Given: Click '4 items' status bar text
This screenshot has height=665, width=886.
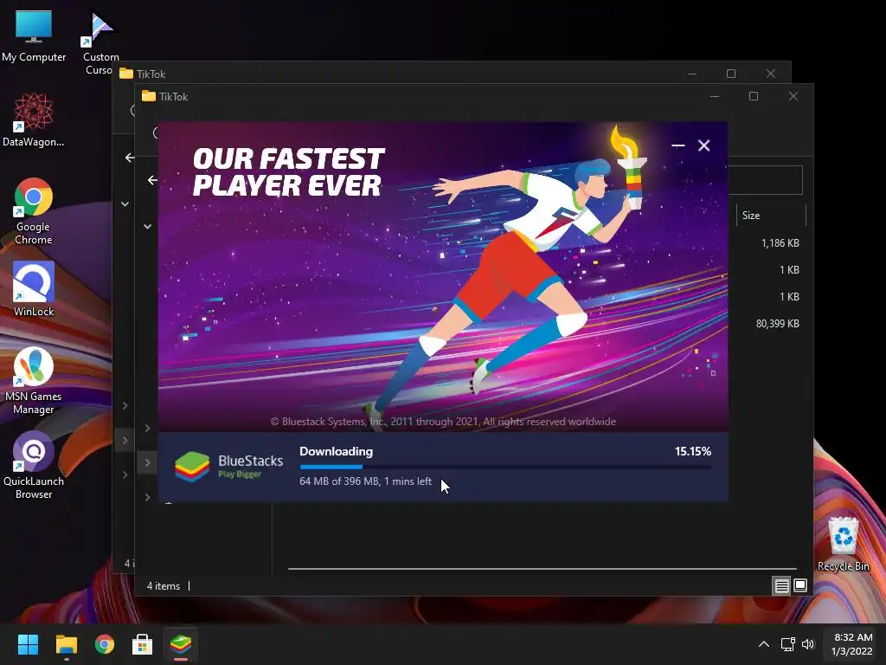Looking at the screenshot, I should click(x=164, y=586).
